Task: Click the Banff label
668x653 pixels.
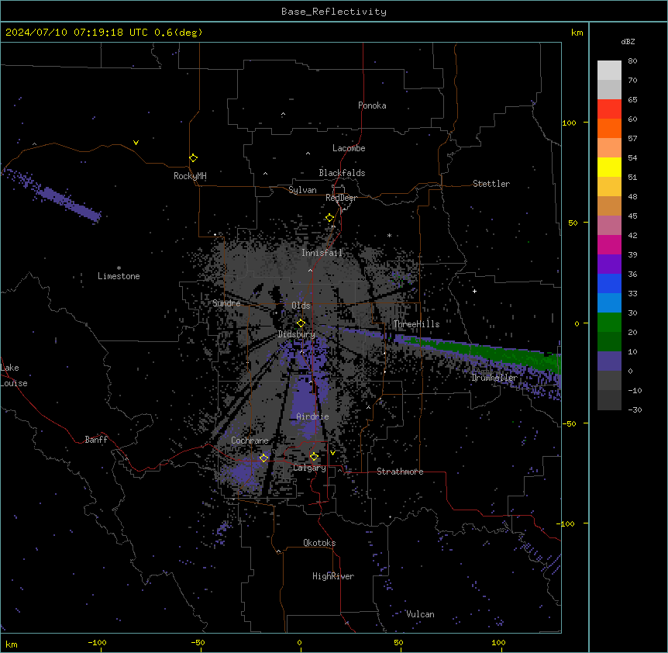Action: click(x=96, y=440)
